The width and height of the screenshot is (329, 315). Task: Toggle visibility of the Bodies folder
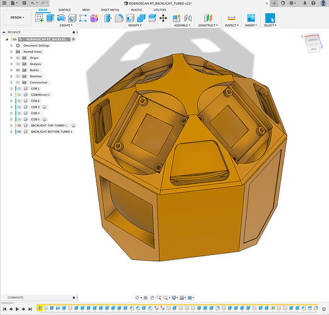point(18,70)
